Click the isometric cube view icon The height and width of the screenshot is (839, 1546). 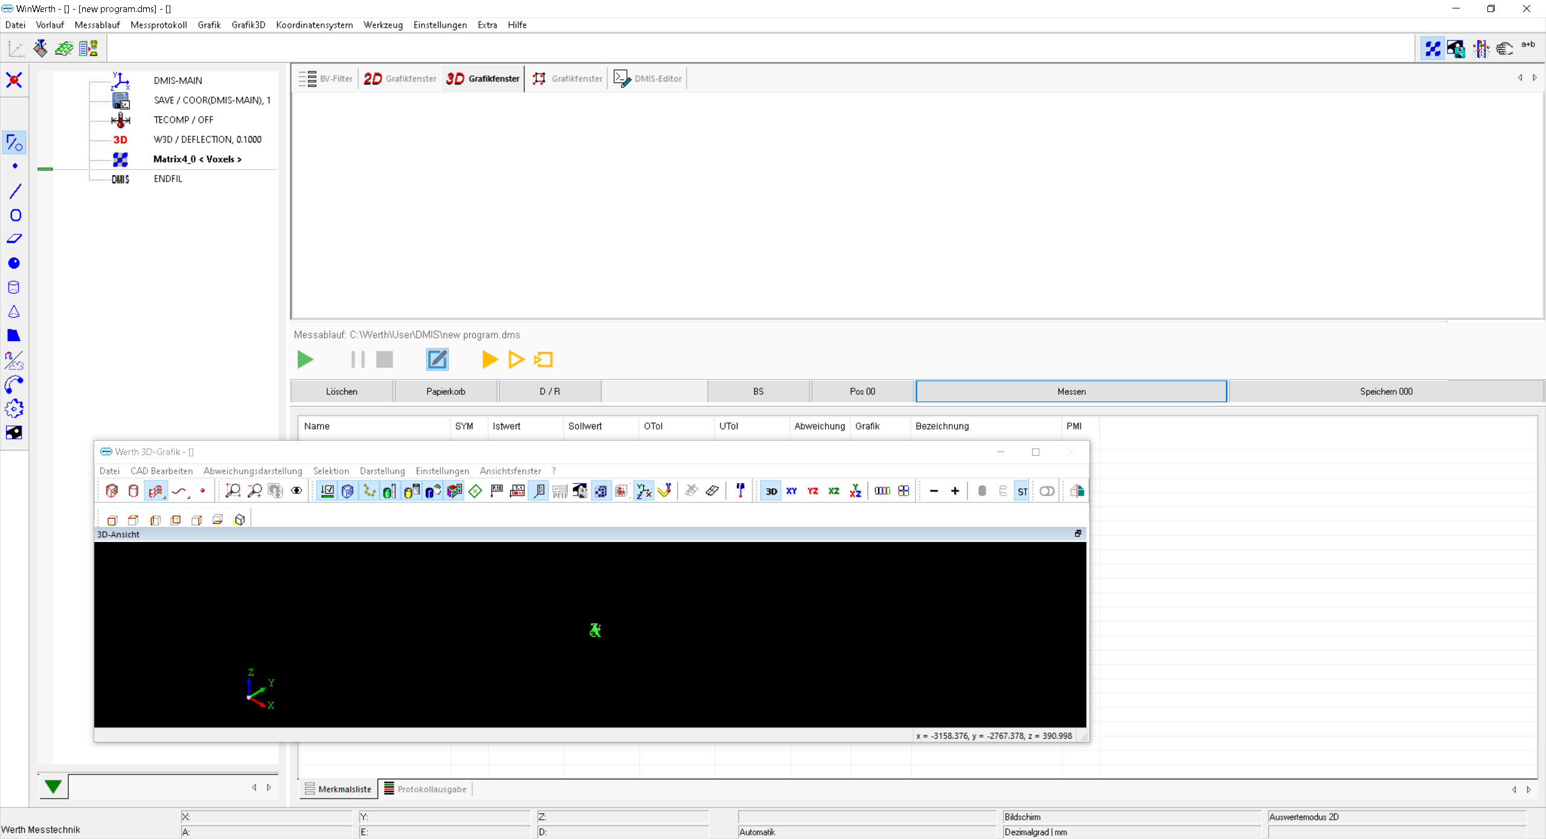[240, 520]
